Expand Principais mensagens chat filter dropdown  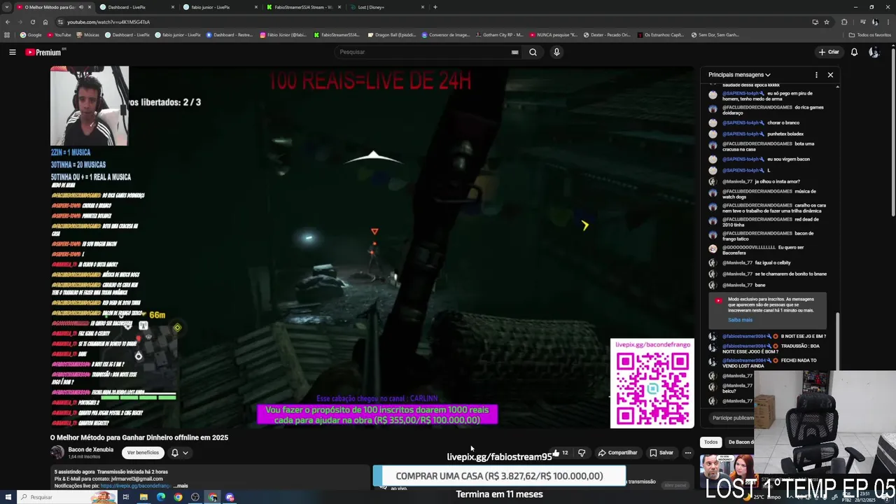tap(739, 75)
